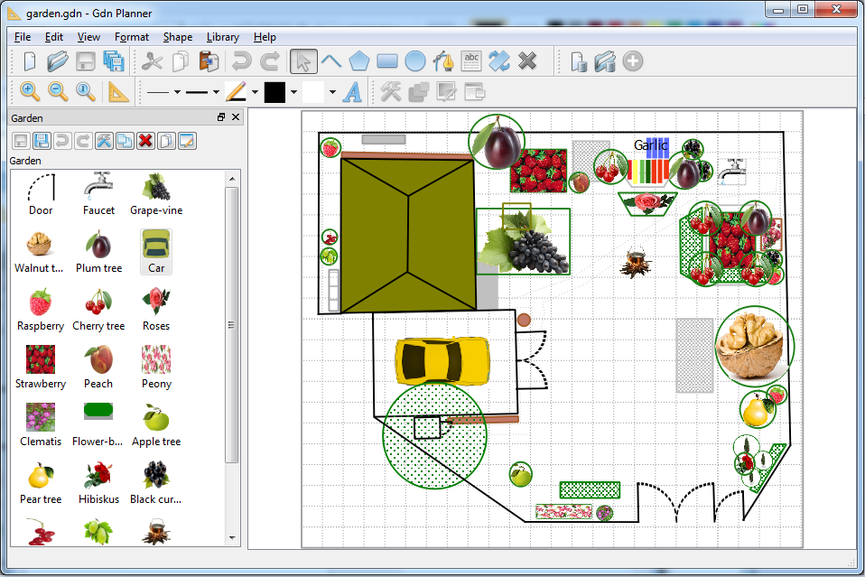
Task: Click the black color swatch
Action: click(x=274, y=91)
